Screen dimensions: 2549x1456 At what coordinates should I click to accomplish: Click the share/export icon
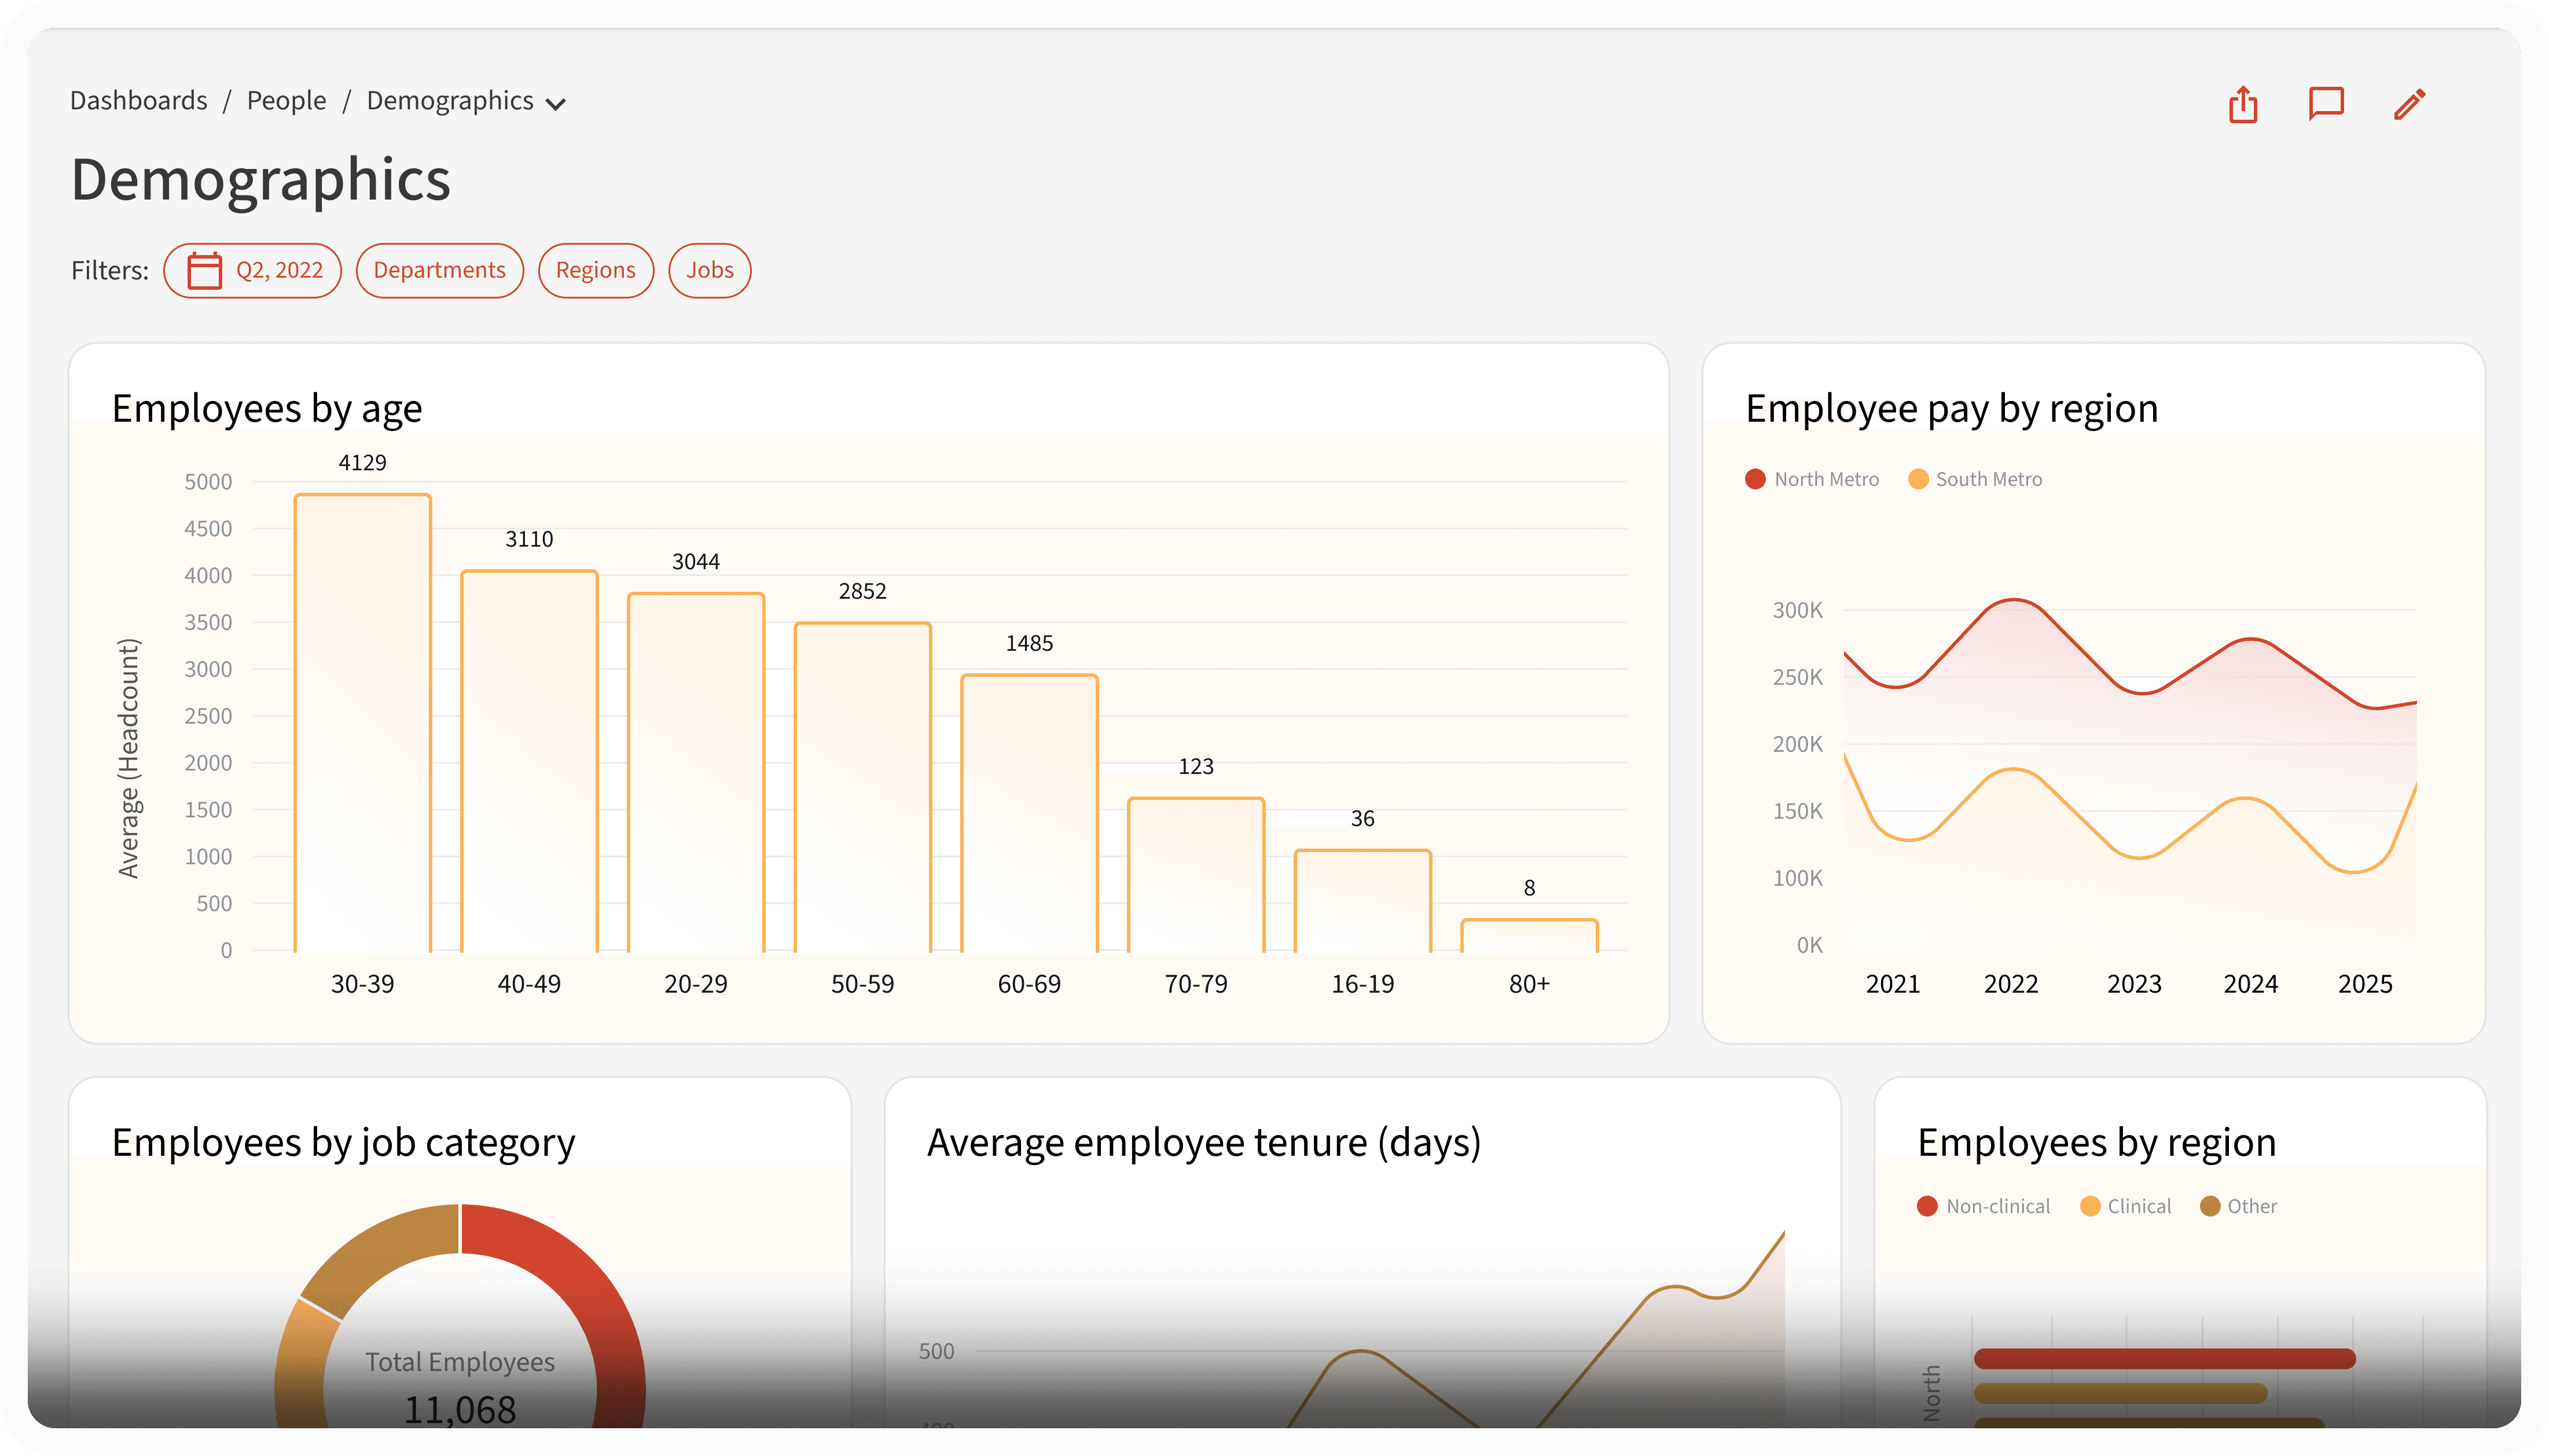2243,104
